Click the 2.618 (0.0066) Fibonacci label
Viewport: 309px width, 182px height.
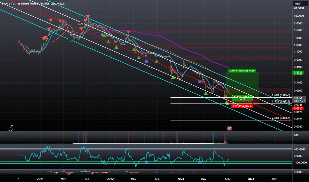pos(281,118)
